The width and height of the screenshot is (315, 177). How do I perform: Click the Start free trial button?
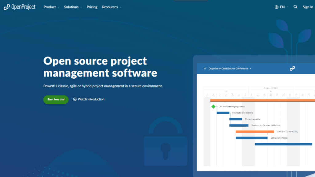[56, 100]
